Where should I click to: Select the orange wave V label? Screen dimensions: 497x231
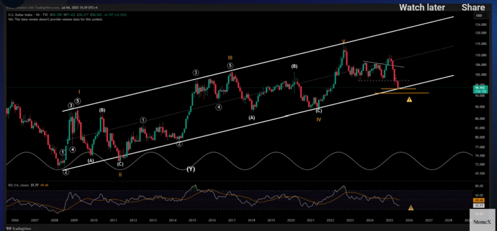click(343, 42)
